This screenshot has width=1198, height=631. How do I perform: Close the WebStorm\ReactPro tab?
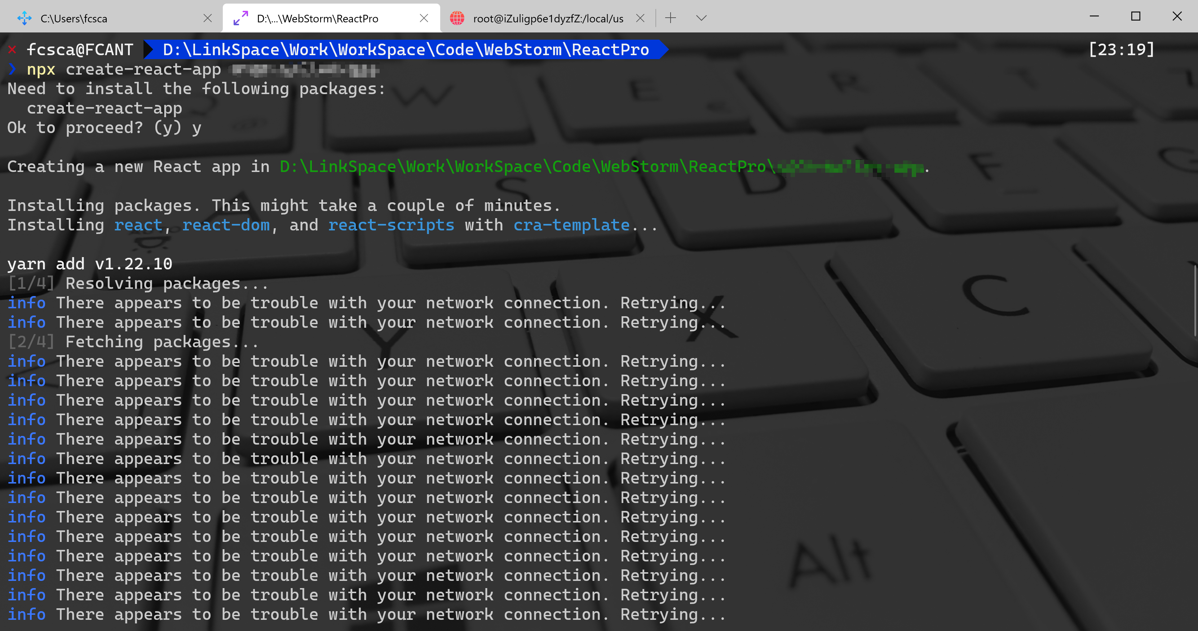(x=424, y=18)
